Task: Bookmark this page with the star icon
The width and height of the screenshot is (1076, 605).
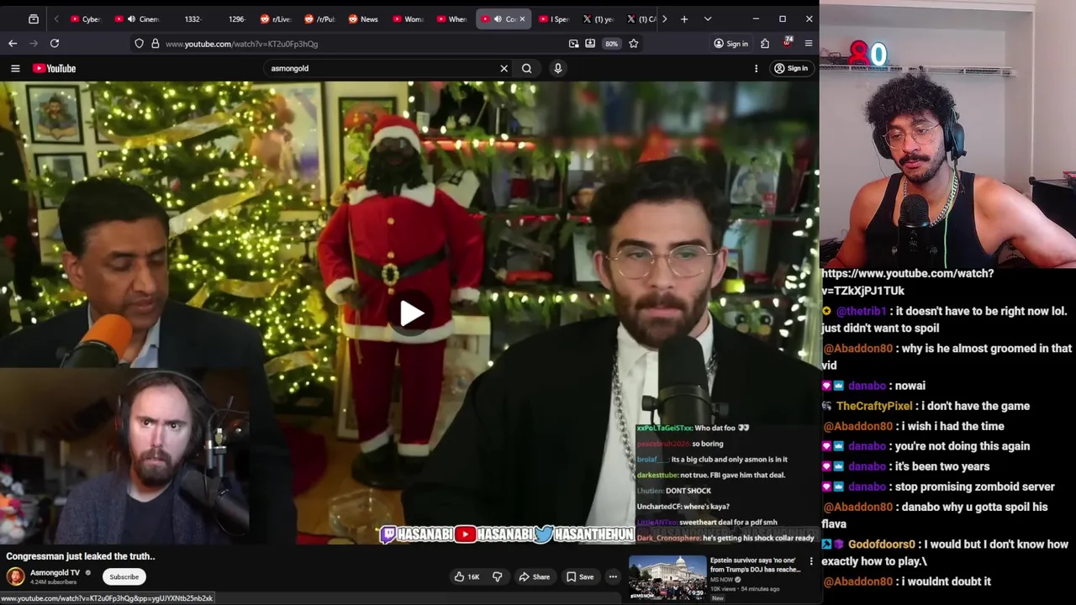Action: (634, 44)
